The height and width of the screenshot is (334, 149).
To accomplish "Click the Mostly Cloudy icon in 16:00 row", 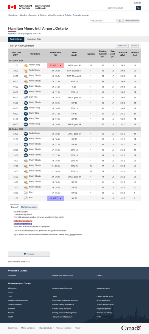I will coord(26,171).
